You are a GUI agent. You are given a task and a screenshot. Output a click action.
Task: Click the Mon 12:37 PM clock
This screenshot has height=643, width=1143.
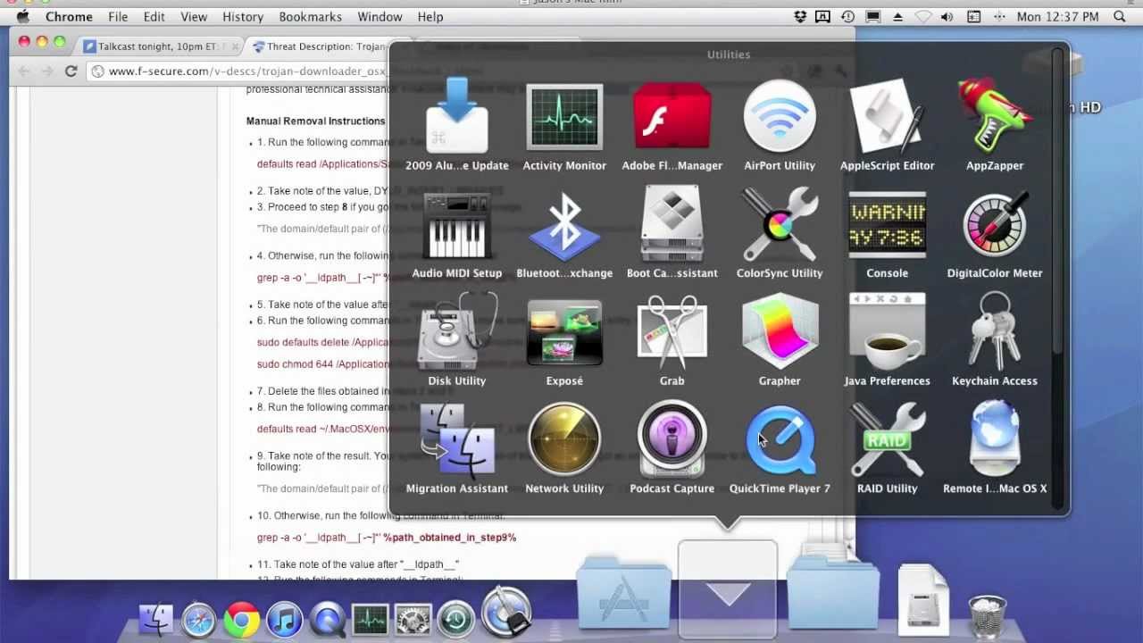coord(1057,17)
